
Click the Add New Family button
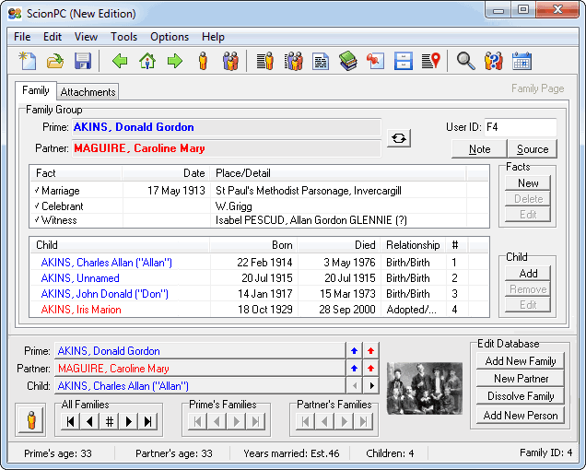coord(521,361)
